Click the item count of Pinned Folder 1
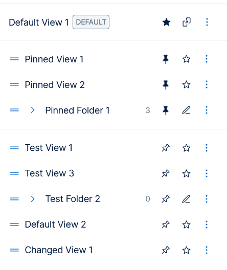This screenshot has height=270, width=227. [148, 110]
